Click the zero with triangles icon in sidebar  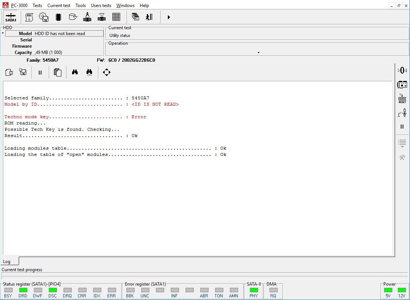coord(402,70)
